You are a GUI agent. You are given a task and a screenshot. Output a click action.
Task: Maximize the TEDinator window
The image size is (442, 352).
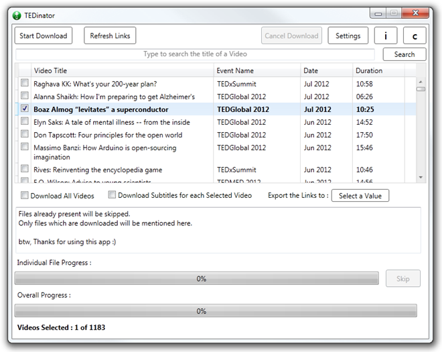click(394, 13)
